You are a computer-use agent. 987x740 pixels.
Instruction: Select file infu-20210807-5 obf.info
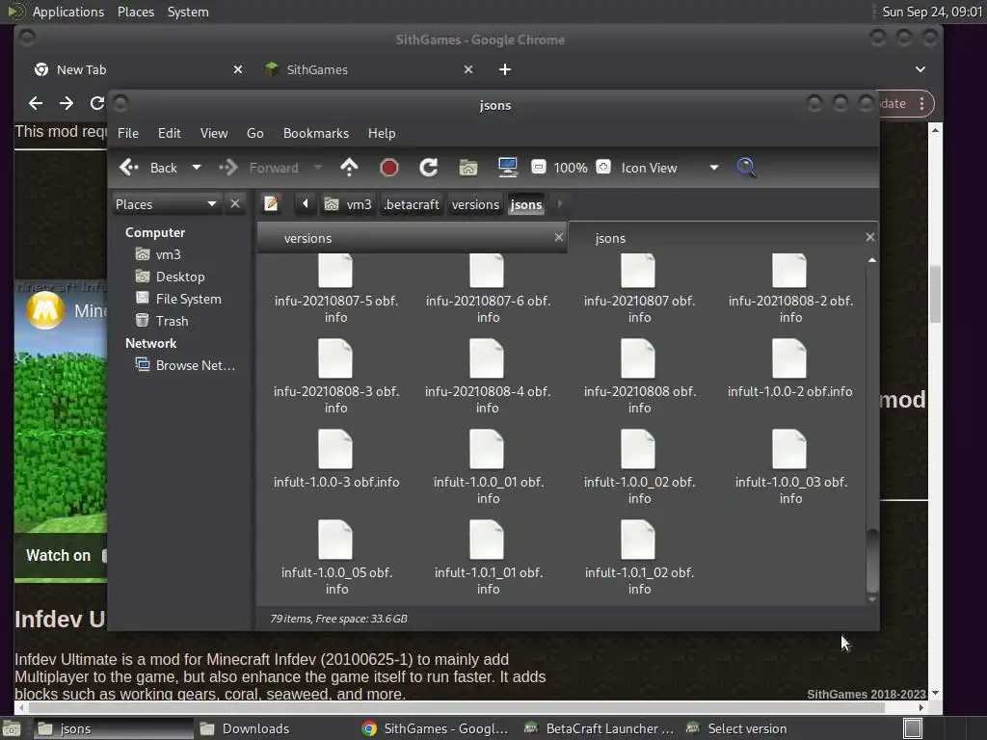point(336,289)
